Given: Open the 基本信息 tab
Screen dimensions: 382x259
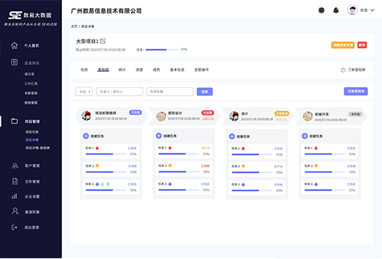Looking at the screenshot, I should point(177,70).
